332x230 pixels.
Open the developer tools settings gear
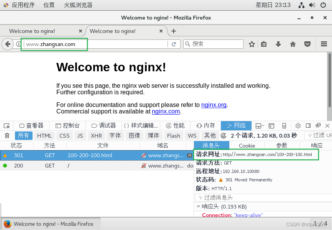(x=298, y=125)
